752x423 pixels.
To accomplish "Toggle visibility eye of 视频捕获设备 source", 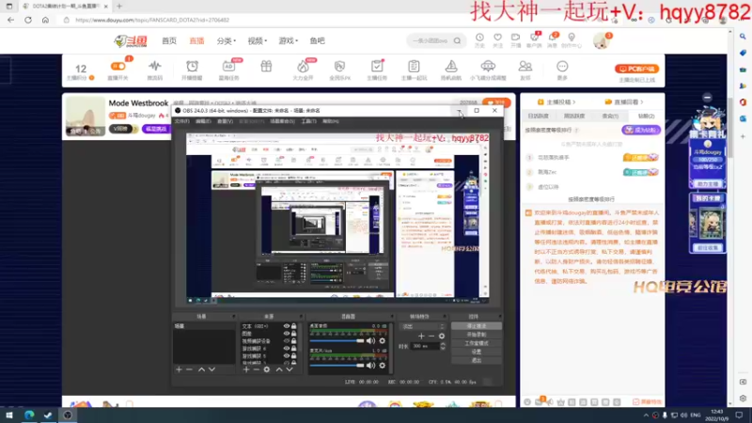I will (x=287, y=341).
